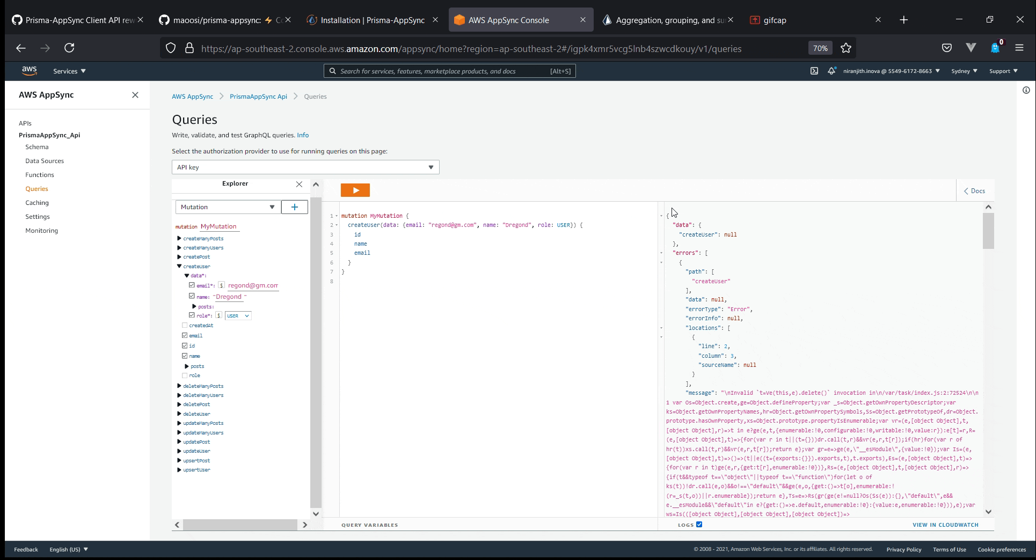Screen dimensions: 1036x560
Task: Go to the PrismaAppSync Api breadcrumb
Action: coord(258,97)
